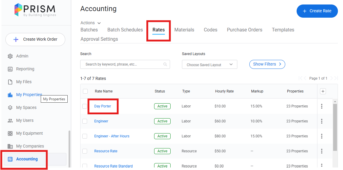Open the Choose Saved Layout dropdown

pyautogui.click(x=210, y=65)
